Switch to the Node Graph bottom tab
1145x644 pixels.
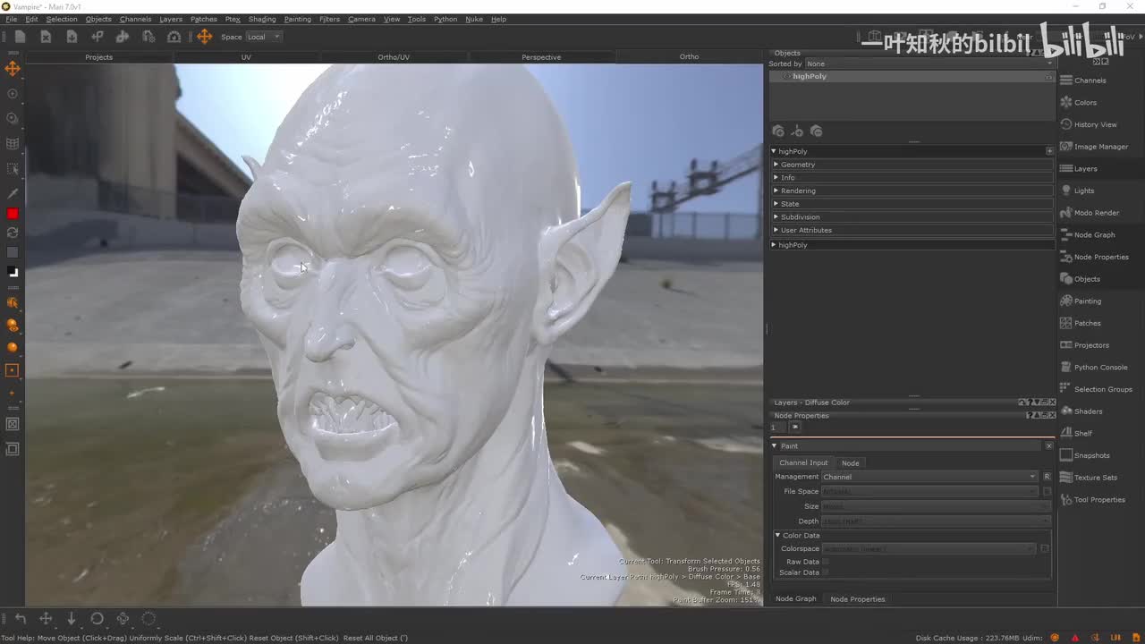[795, 598]
